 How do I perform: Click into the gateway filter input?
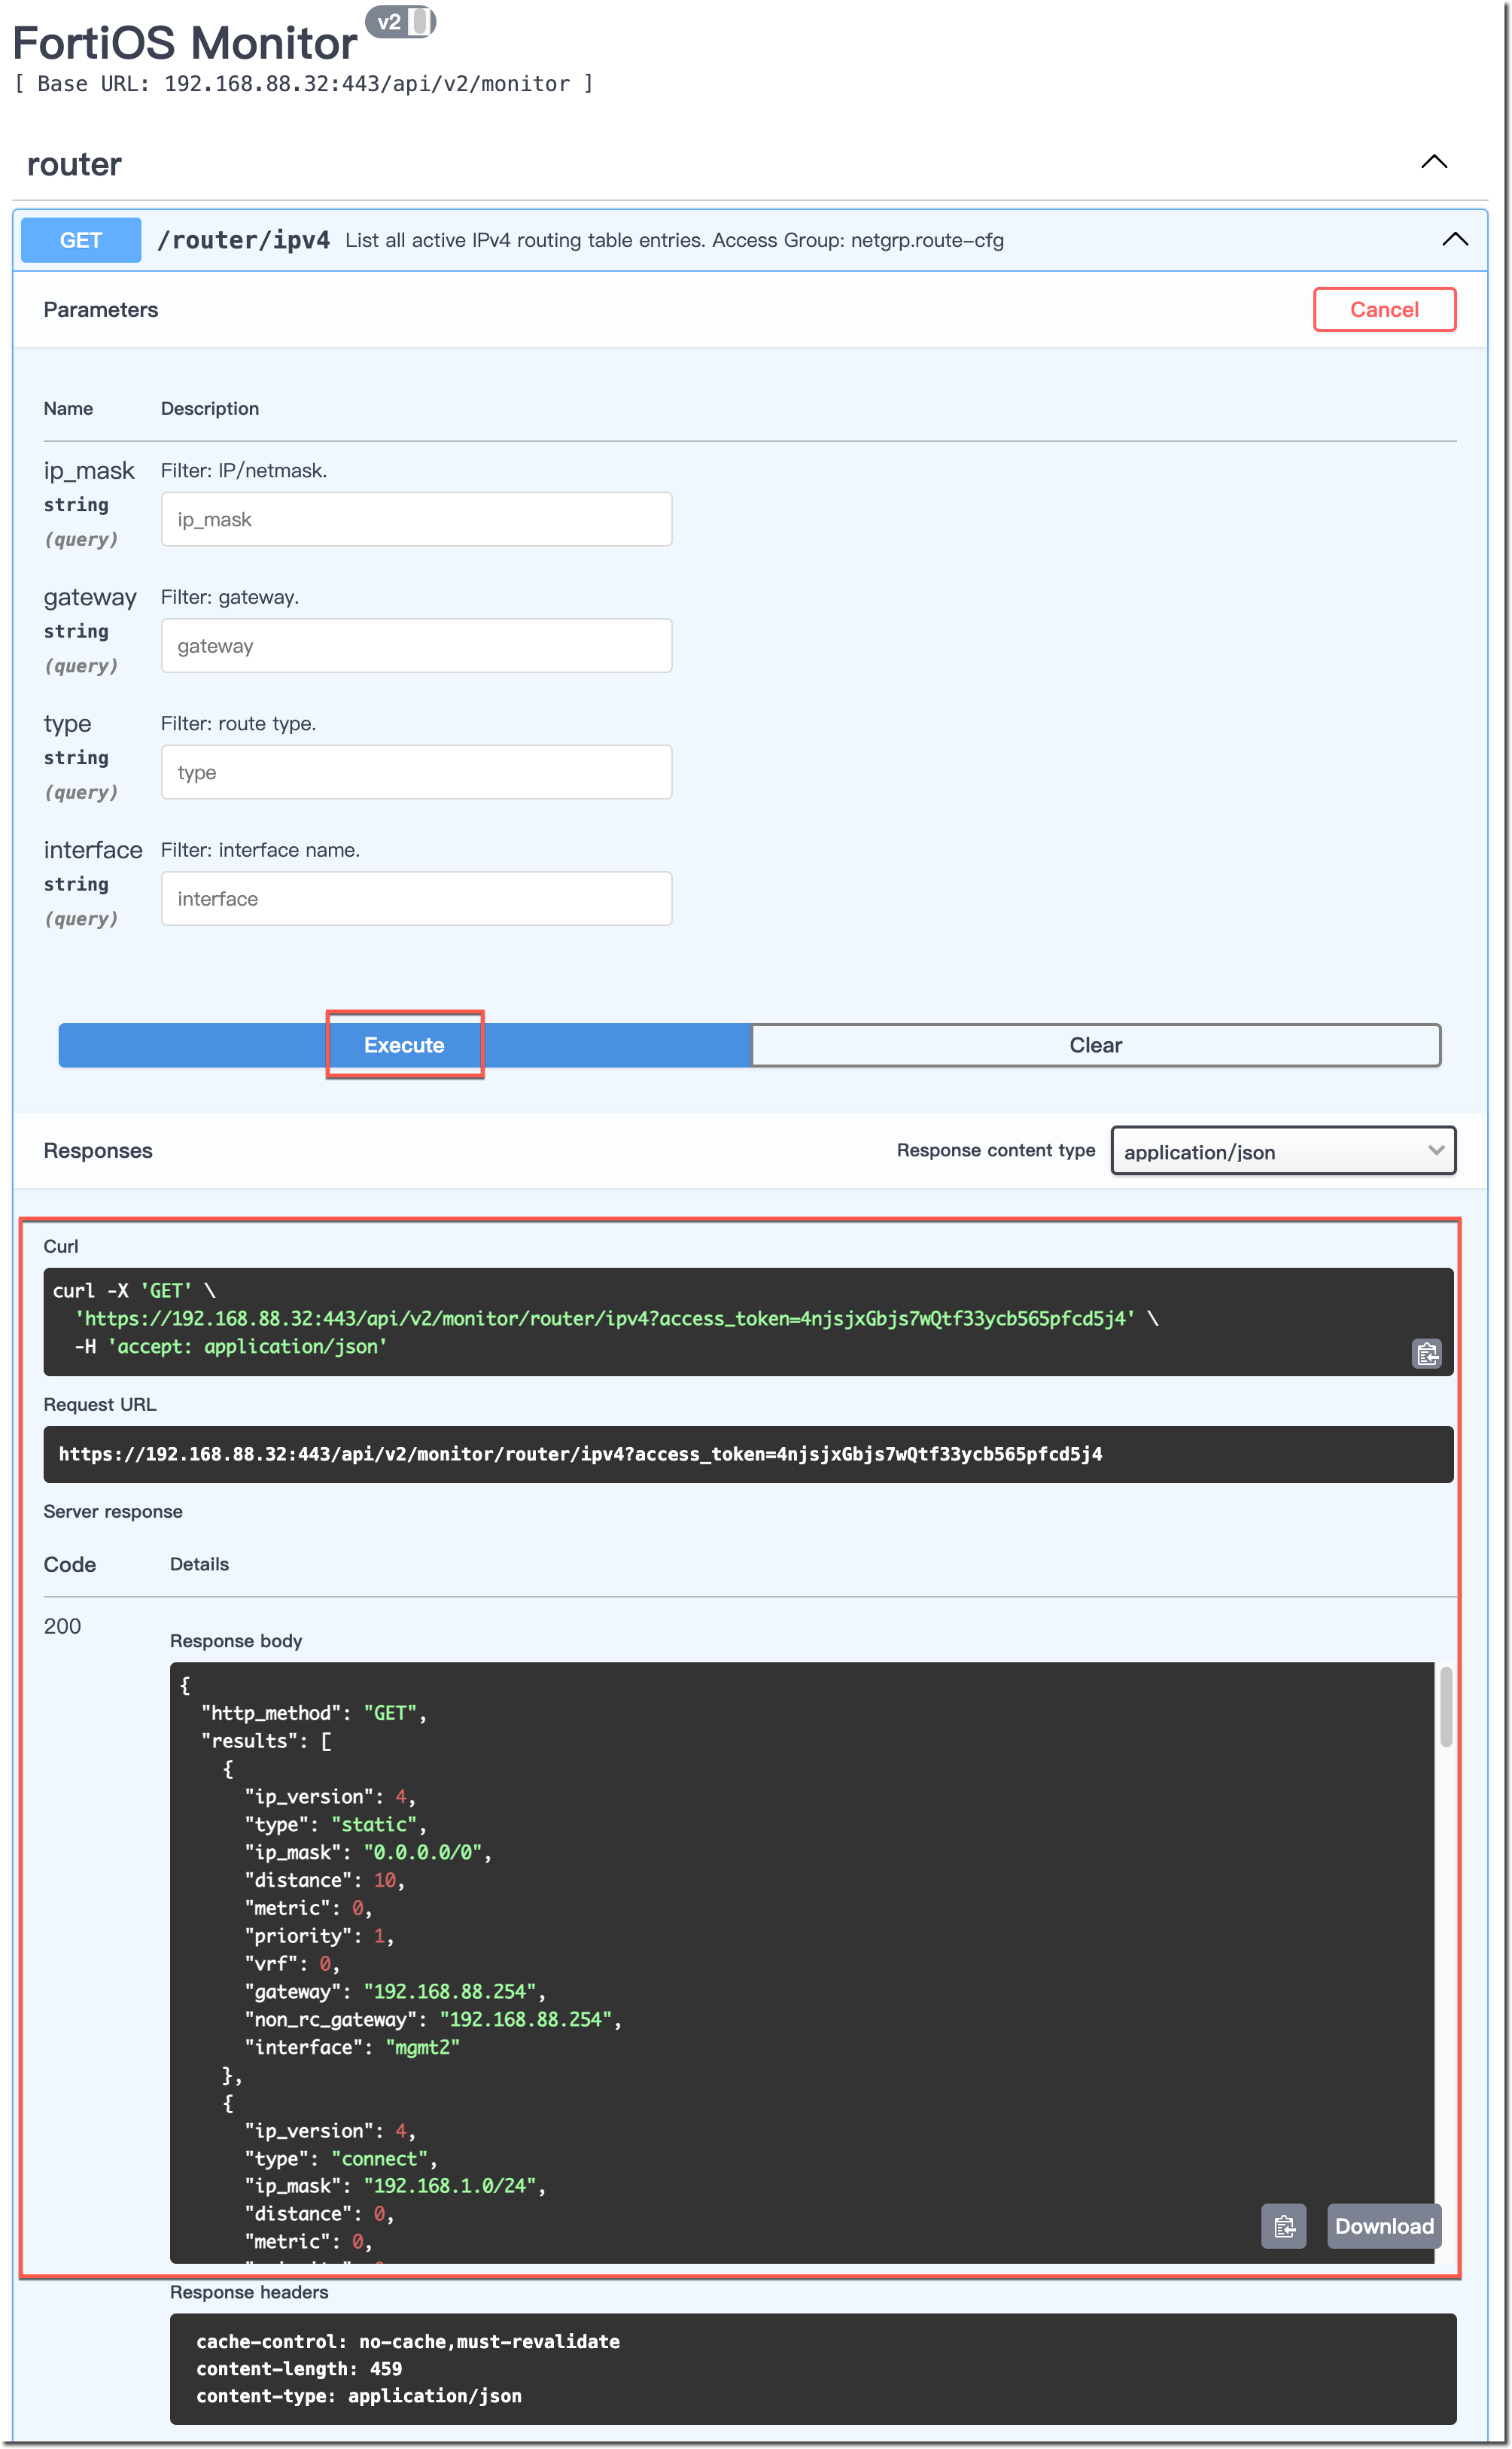coord(416,645)
